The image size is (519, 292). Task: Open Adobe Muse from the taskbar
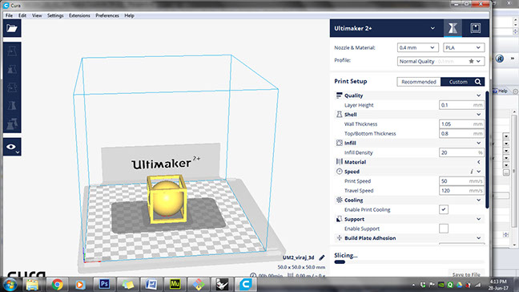pos(175,284)
